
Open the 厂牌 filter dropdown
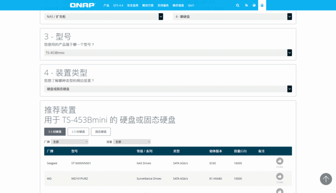70,142
